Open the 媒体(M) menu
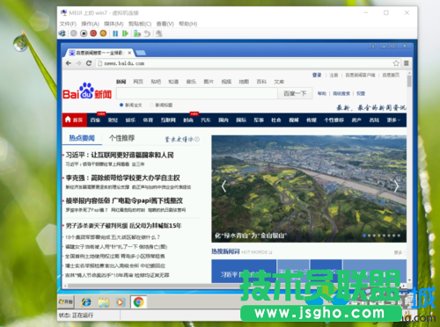The width and height of the screenshot is (440, 327). (114, 24)
